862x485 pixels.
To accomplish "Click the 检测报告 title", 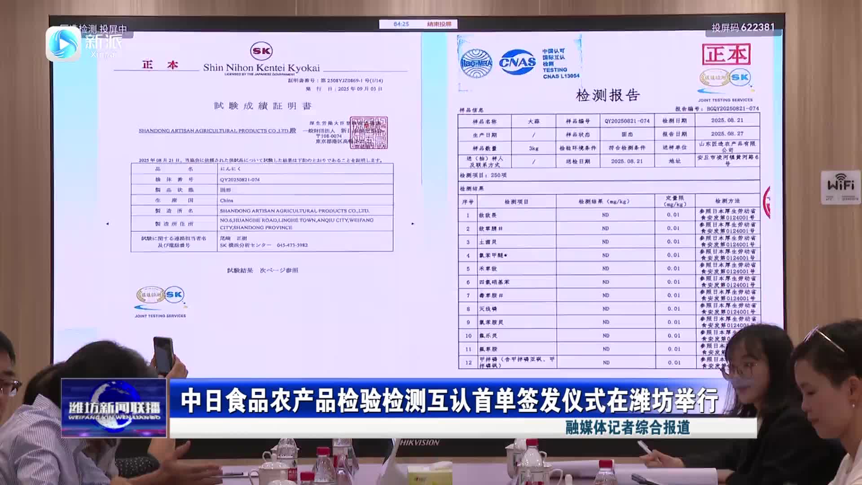I will click(x=607, y=95).
